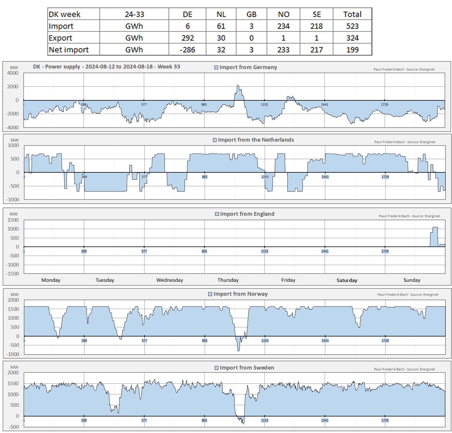Click marker 1153 on the Germany chart
This screenshot has height=433, width=452.
pos(264,104)
